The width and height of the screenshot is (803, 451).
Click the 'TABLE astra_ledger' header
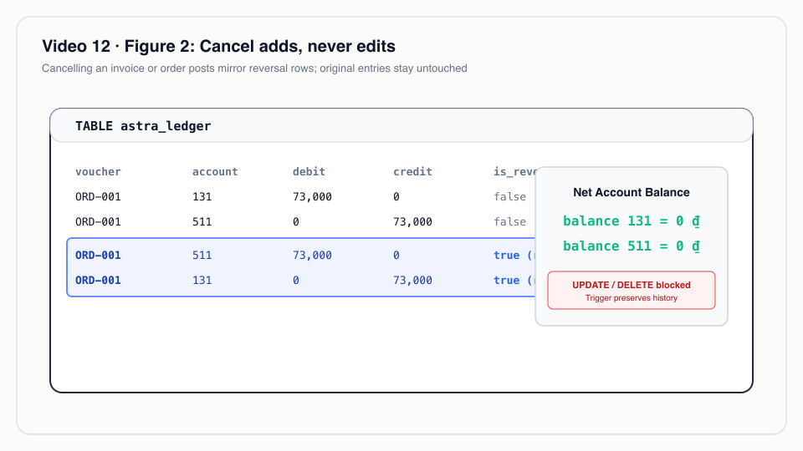[143, 126]
